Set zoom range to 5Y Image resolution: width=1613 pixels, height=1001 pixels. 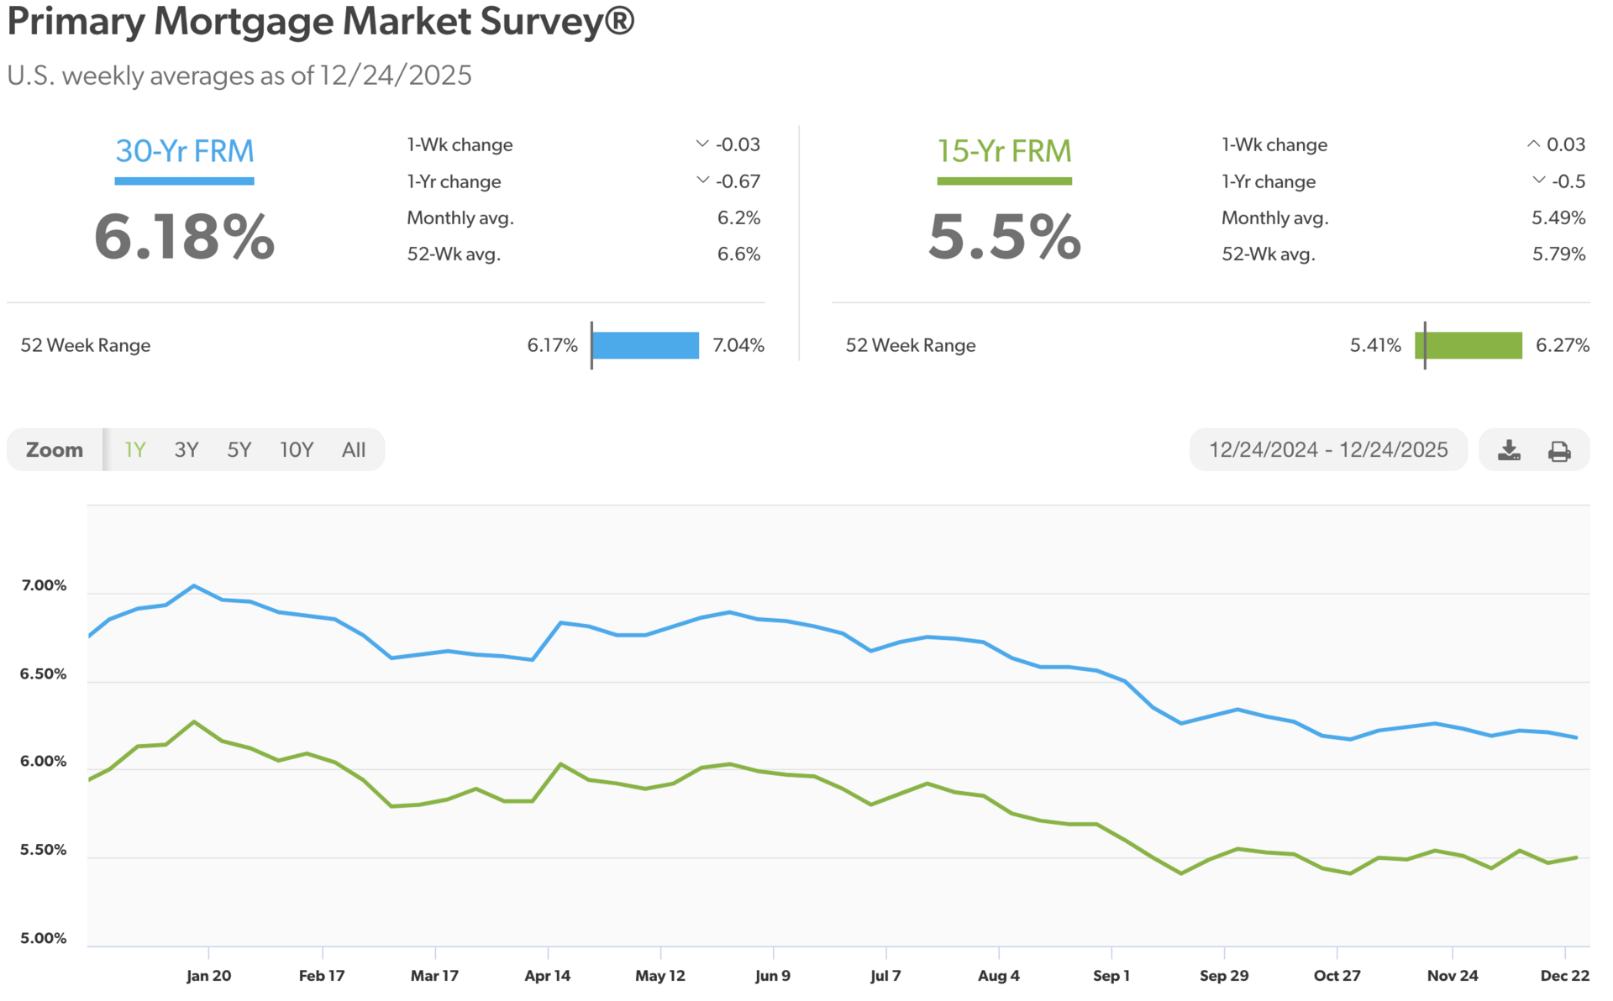click(239, 450)
